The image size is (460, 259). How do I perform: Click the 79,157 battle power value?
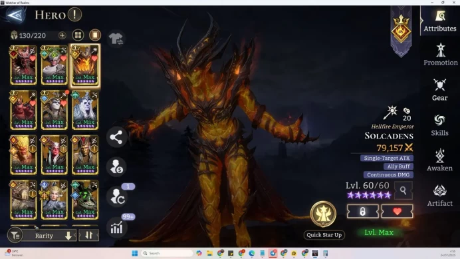click(x=390, y=148)
